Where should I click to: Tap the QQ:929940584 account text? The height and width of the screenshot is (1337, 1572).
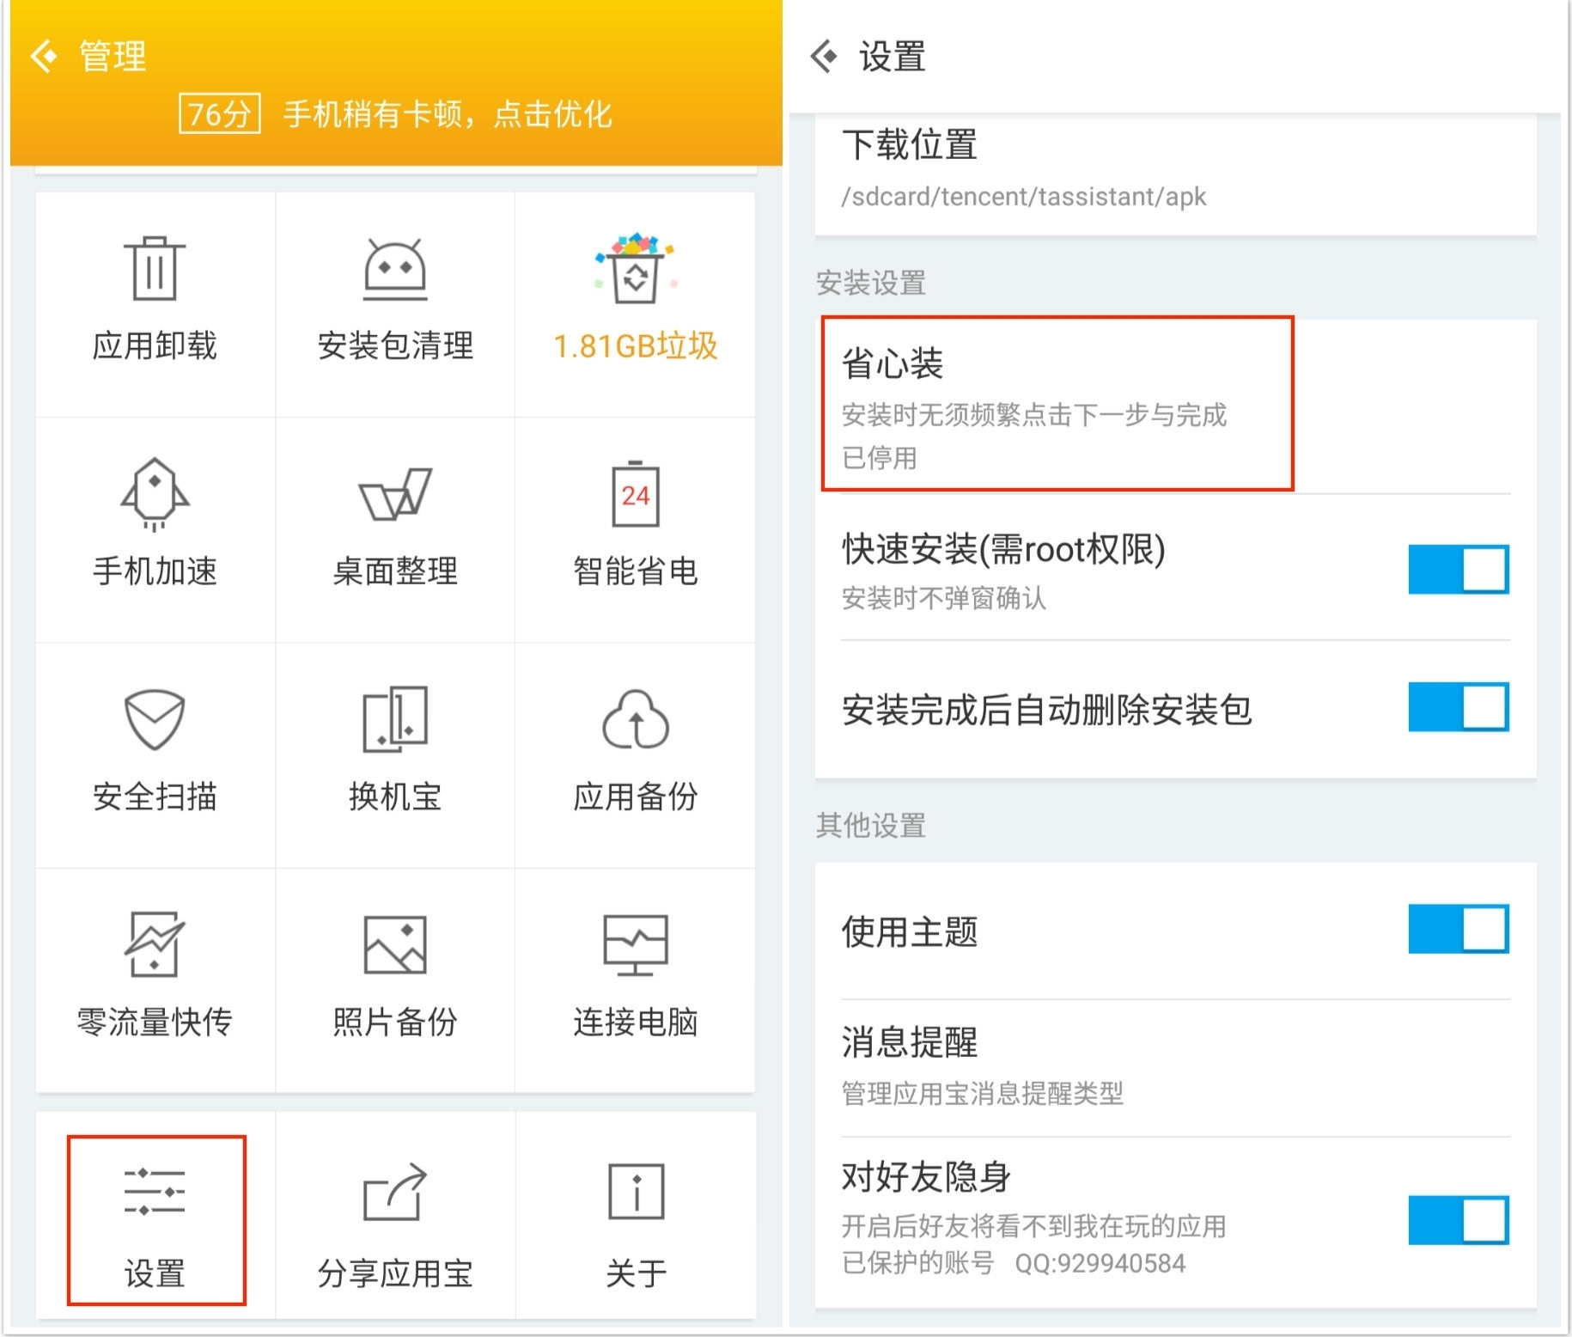pyautogui.click(x=1100, y=1263)
